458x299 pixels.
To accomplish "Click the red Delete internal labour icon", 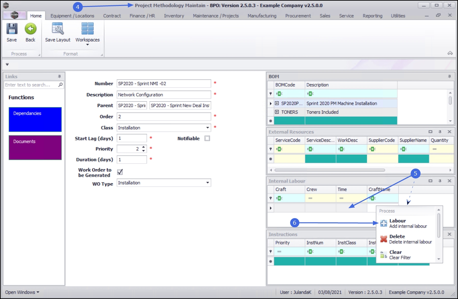I will point(383,239).
